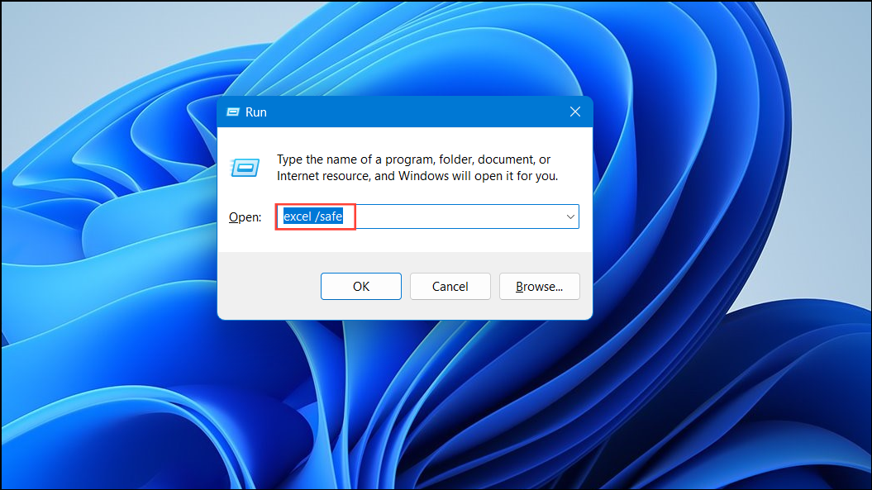Image resolution: width=872 pixels, height=490 pixels.
Task: Click the large Run program icon
Action: (245, 168)
